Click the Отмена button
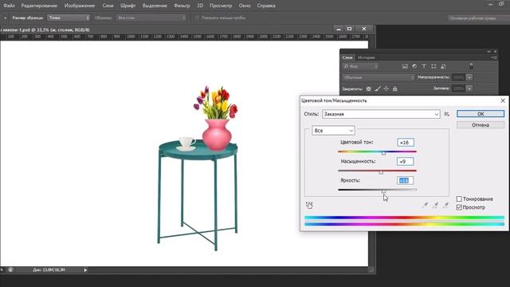Screen dimensions: 510x287 click(x=481, y=125)
